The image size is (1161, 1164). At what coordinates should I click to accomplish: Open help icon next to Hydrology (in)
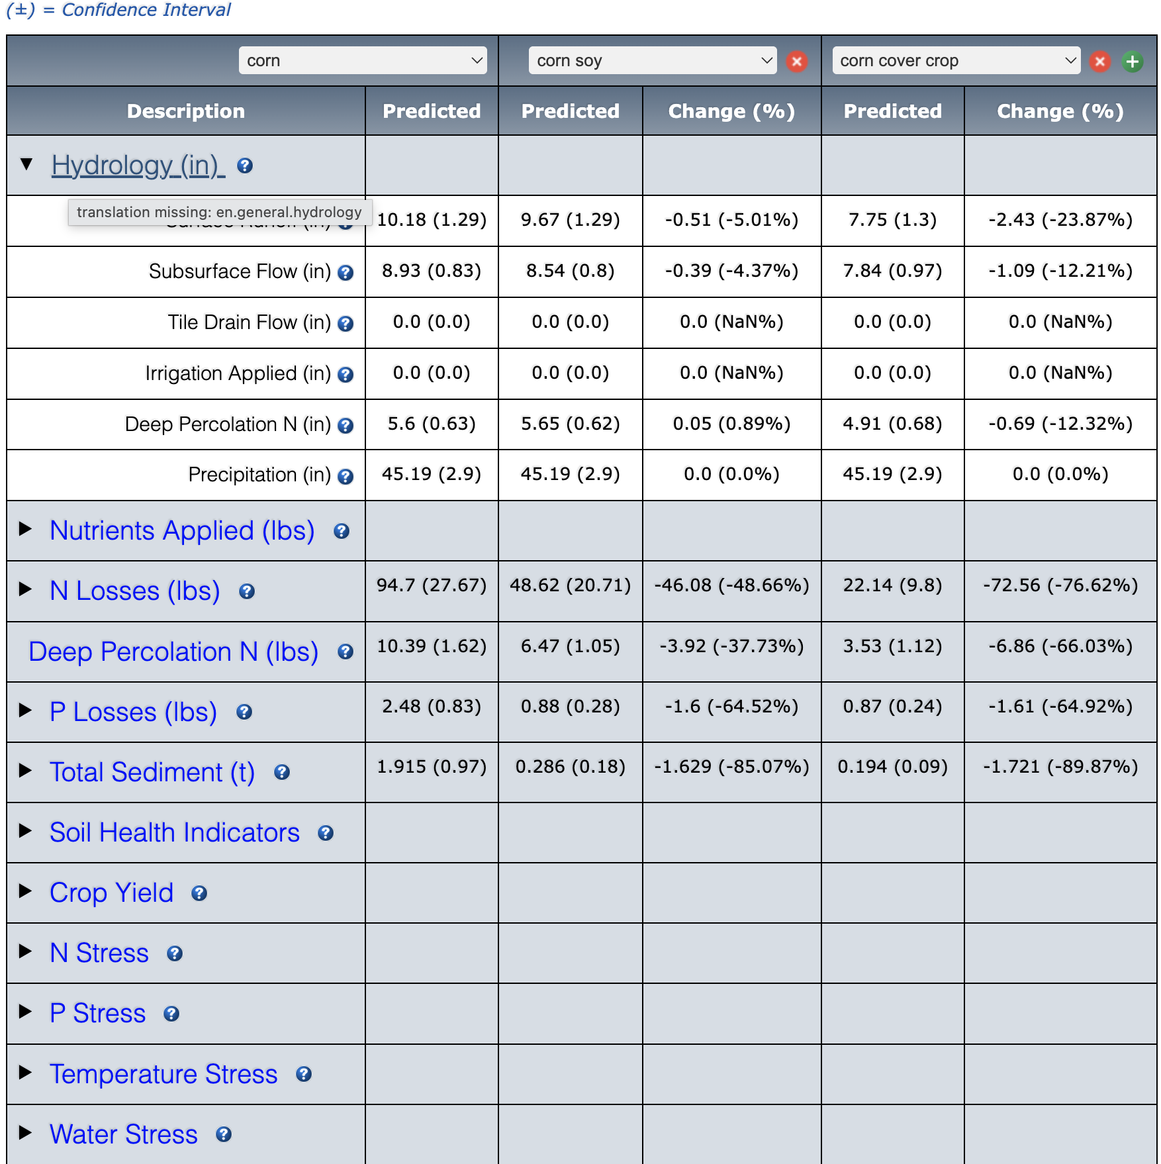pos(245,166)
